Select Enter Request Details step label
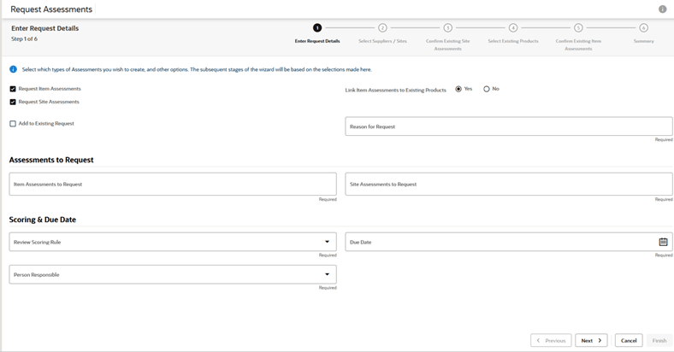This screenshot has width=674, height=352. 317,41
